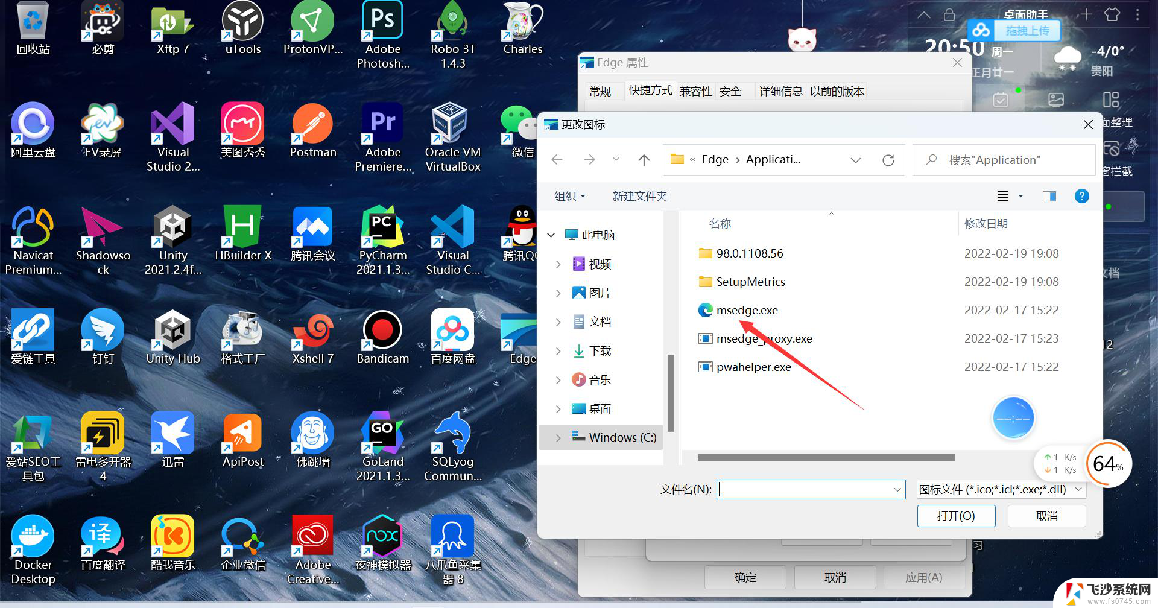Launch Visual Studio Code shortcut

453,241
